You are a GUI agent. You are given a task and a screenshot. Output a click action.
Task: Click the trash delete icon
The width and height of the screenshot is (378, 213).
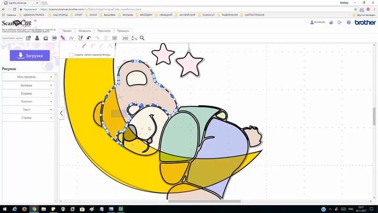pos(106,38)
